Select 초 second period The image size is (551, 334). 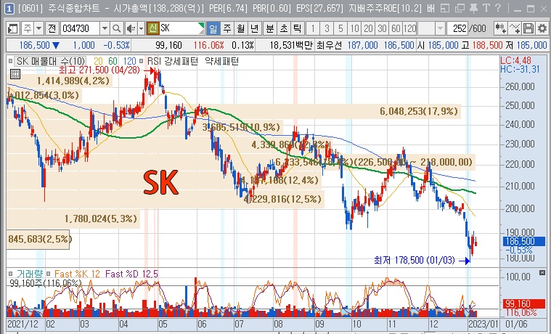(284, 28)
